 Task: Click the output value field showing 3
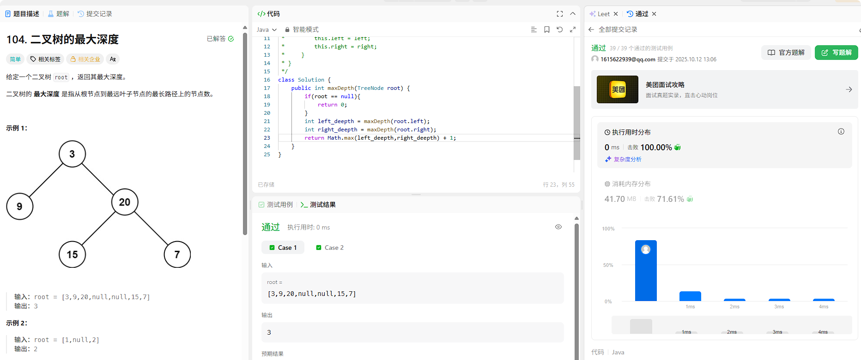coord(412,332)
